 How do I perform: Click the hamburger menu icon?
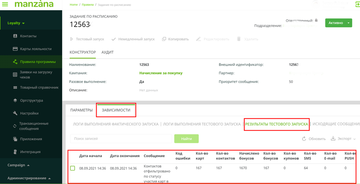(5, 4)
